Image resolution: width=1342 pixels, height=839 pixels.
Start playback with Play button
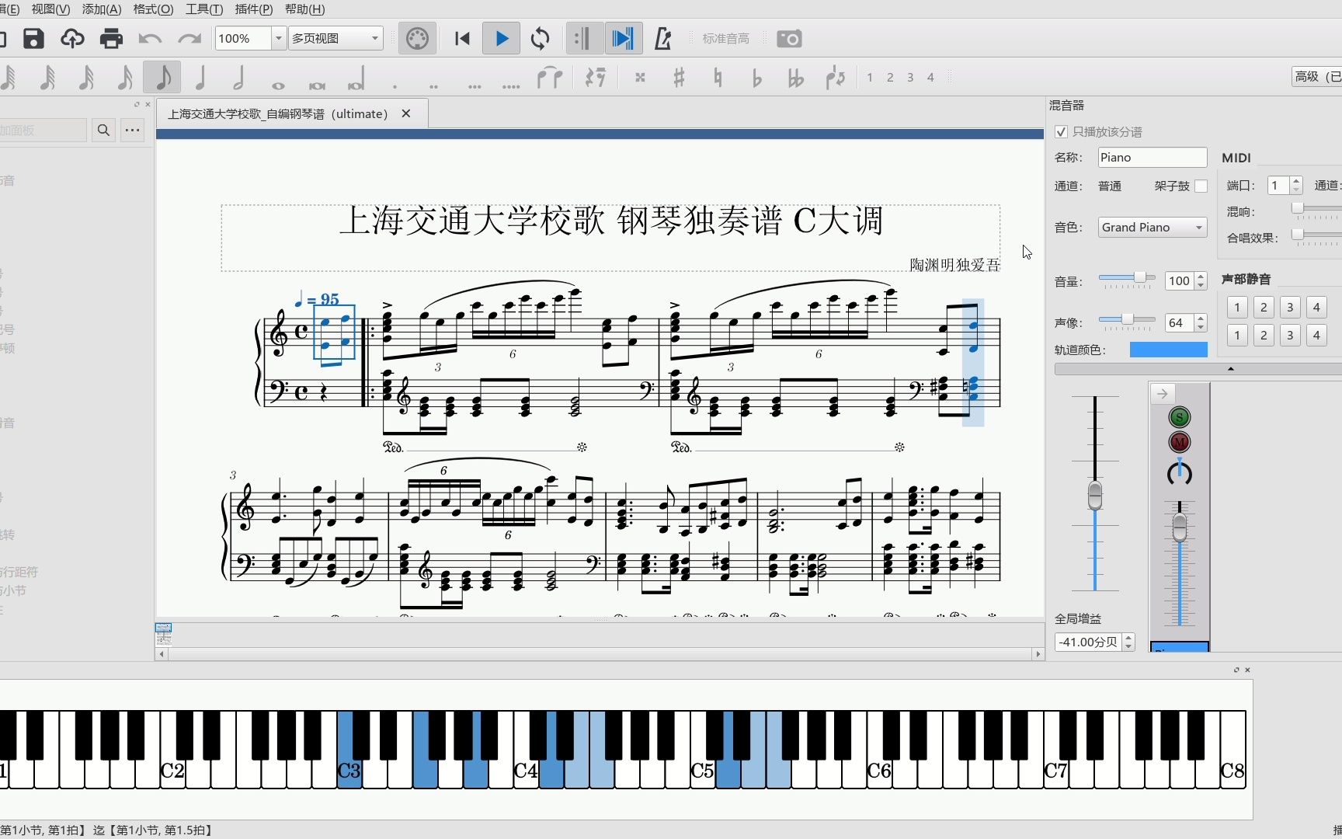tap(501, 38)
